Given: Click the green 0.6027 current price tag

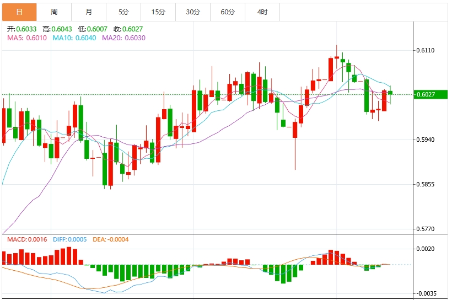Looking at the screenshot, I should [431, 94].
